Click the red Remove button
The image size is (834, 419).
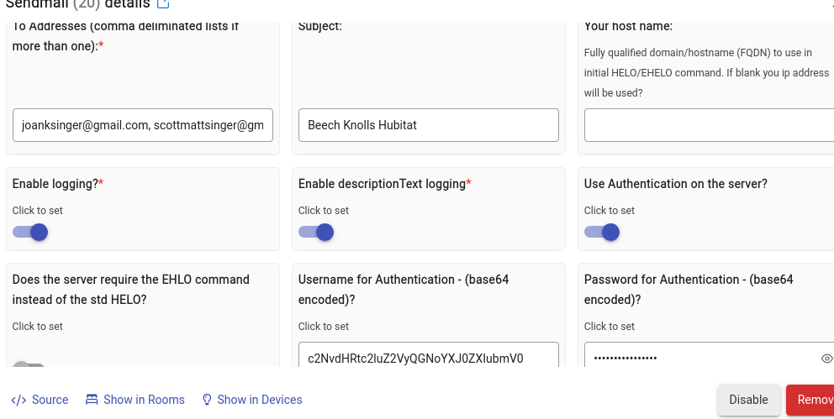[x=811, y=400]
